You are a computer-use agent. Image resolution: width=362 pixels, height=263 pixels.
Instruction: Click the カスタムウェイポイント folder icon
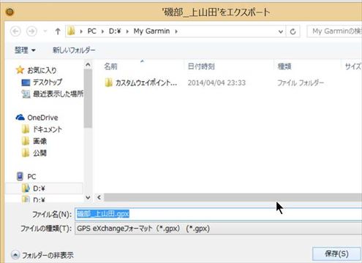pyautogui.click(x=108, y=83)
